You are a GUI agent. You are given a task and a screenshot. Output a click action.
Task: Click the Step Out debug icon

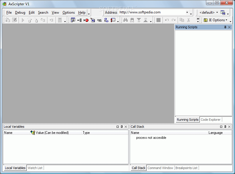[43, 20]
